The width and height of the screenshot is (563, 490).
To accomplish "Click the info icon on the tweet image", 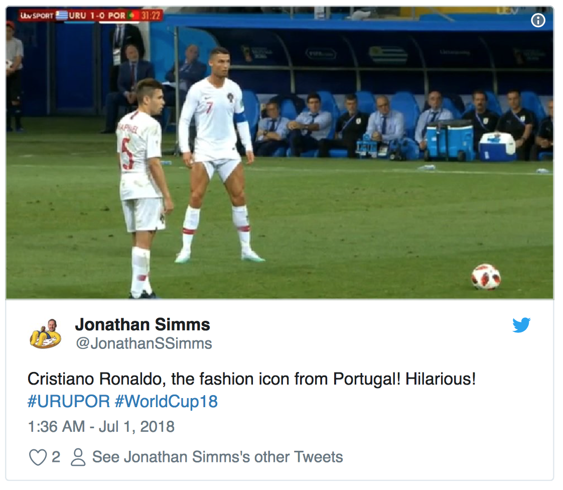I will pyautogui.click(x=538, y=21).
